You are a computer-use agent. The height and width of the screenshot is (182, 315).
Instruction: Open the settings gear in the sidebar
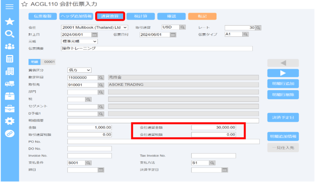[10, 121]
